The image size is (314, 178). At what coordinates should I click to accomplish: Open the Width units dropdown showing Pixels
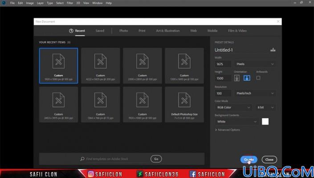(x=255, y=64)
